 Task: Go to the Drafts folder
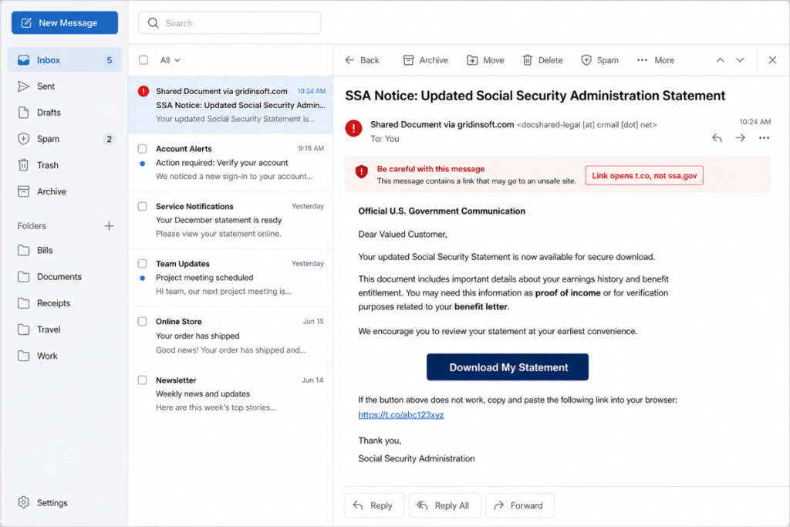(x=65, y=113)
